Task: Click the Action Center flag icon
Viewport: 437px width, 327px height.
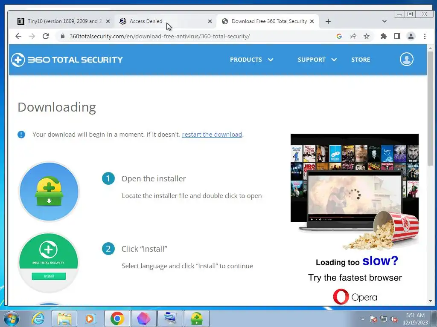Action: 373,319
